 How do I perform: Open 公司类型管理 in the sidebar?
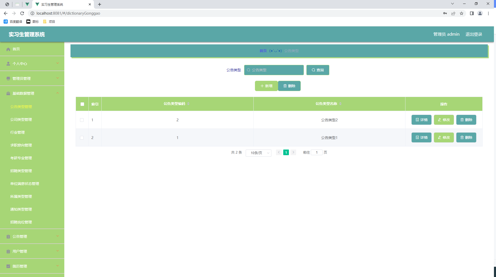click(x=21, y=120)
